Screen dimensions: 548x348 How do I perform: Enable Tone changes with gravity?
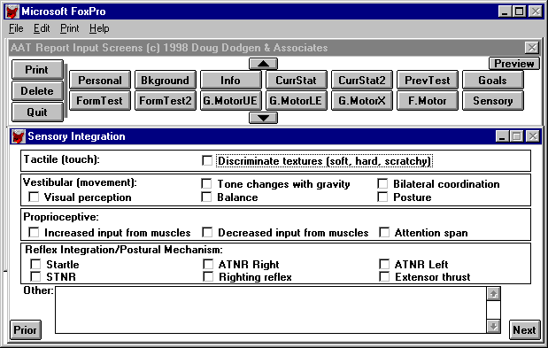(x=206, y=184)
